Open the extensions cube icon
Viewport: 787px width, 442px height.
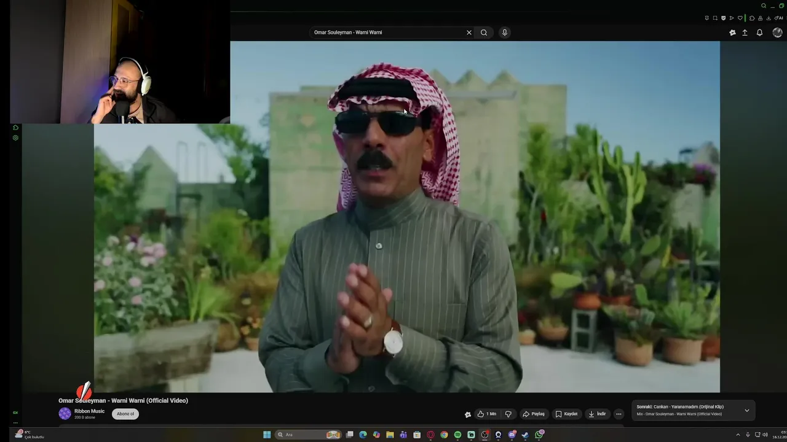(x=752, y=18)
